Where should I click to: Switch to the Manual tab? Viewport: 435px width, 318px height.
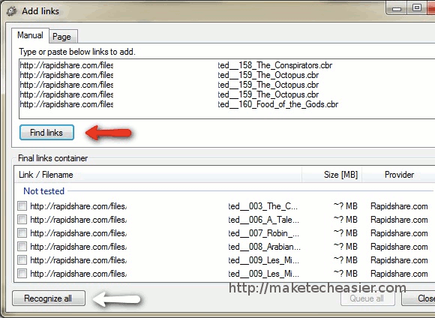click(30, 35)
